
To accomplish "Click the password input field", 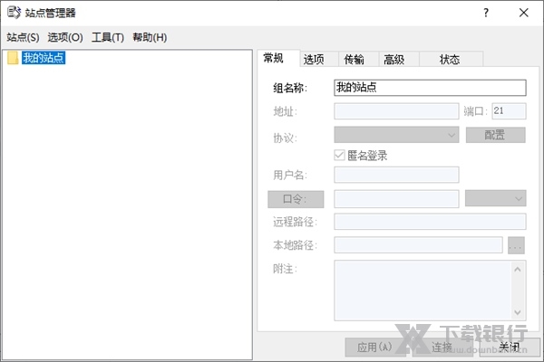I will (396, 199).
